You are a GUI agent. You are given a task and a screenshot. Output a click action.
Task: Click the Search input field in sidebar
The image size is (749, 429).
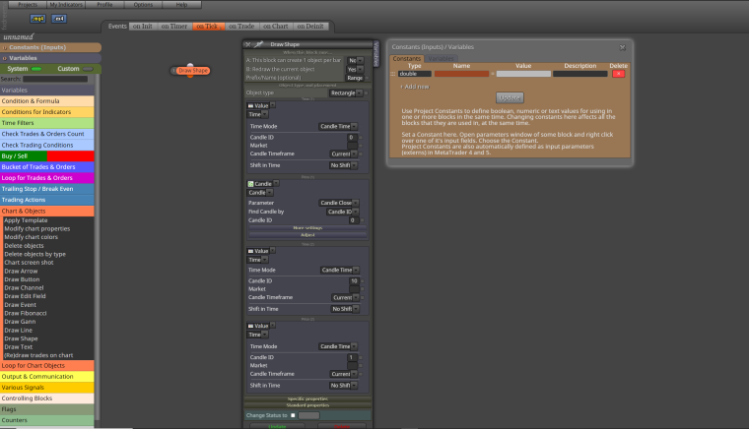(x=55, y=79)
